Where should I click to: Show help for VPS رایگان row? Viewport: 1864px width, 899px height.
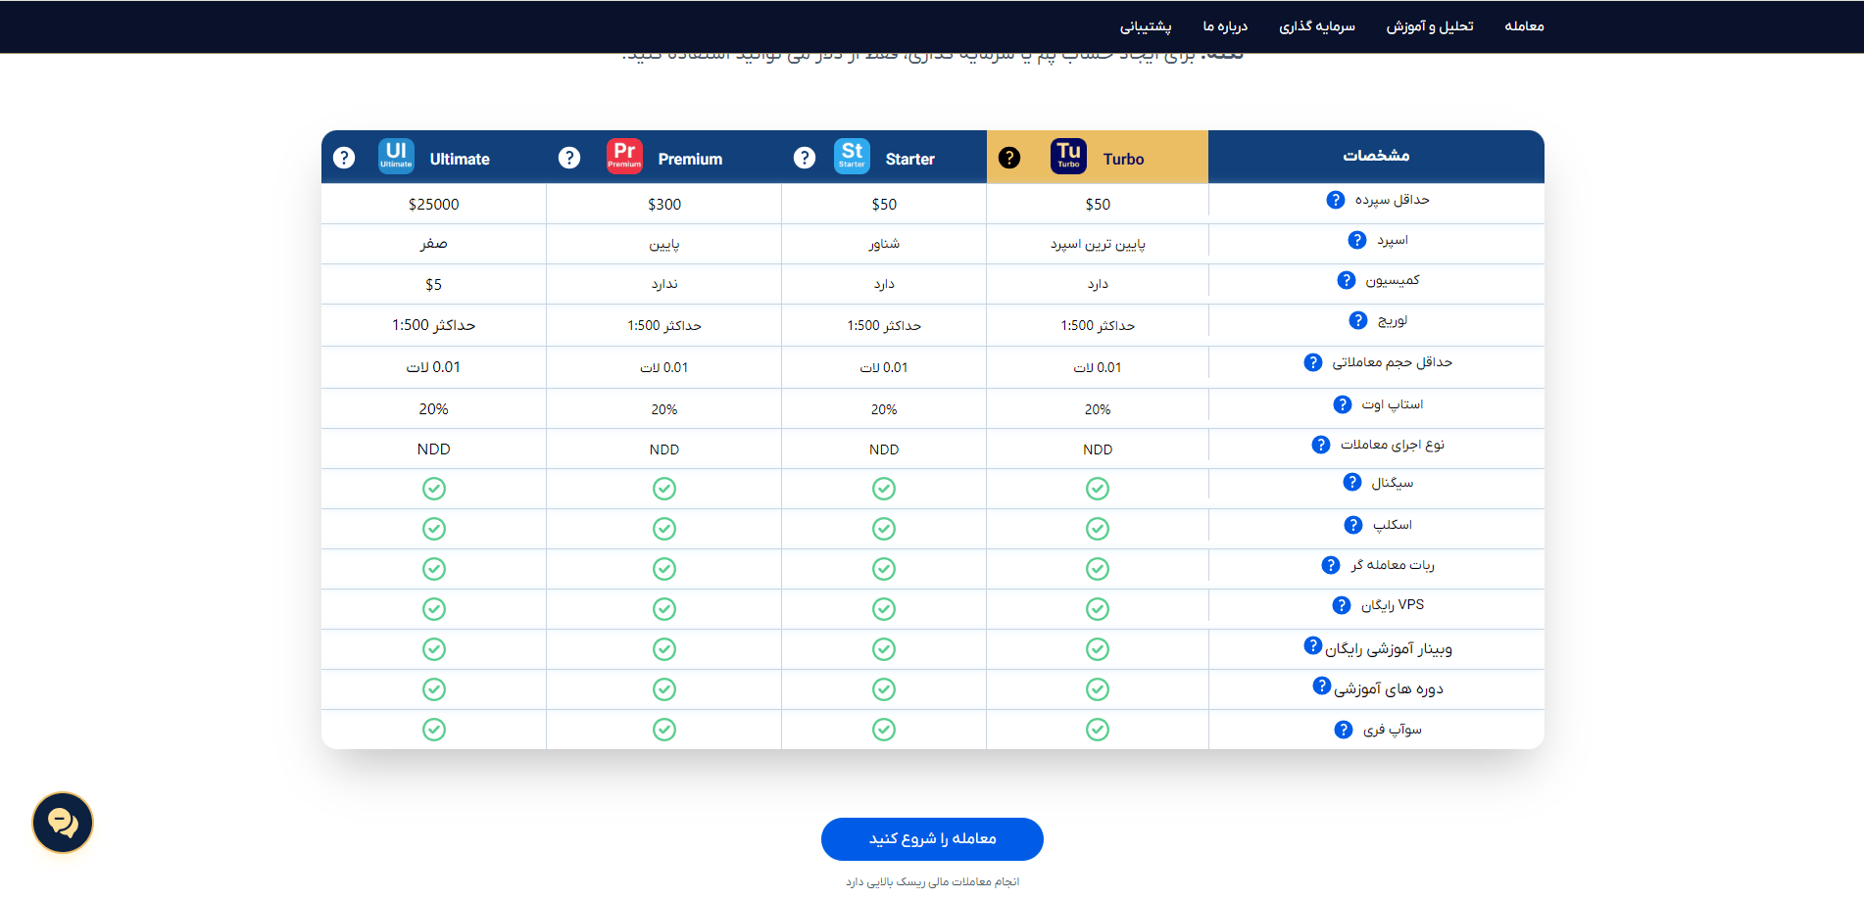click(x=1342, y=605)
